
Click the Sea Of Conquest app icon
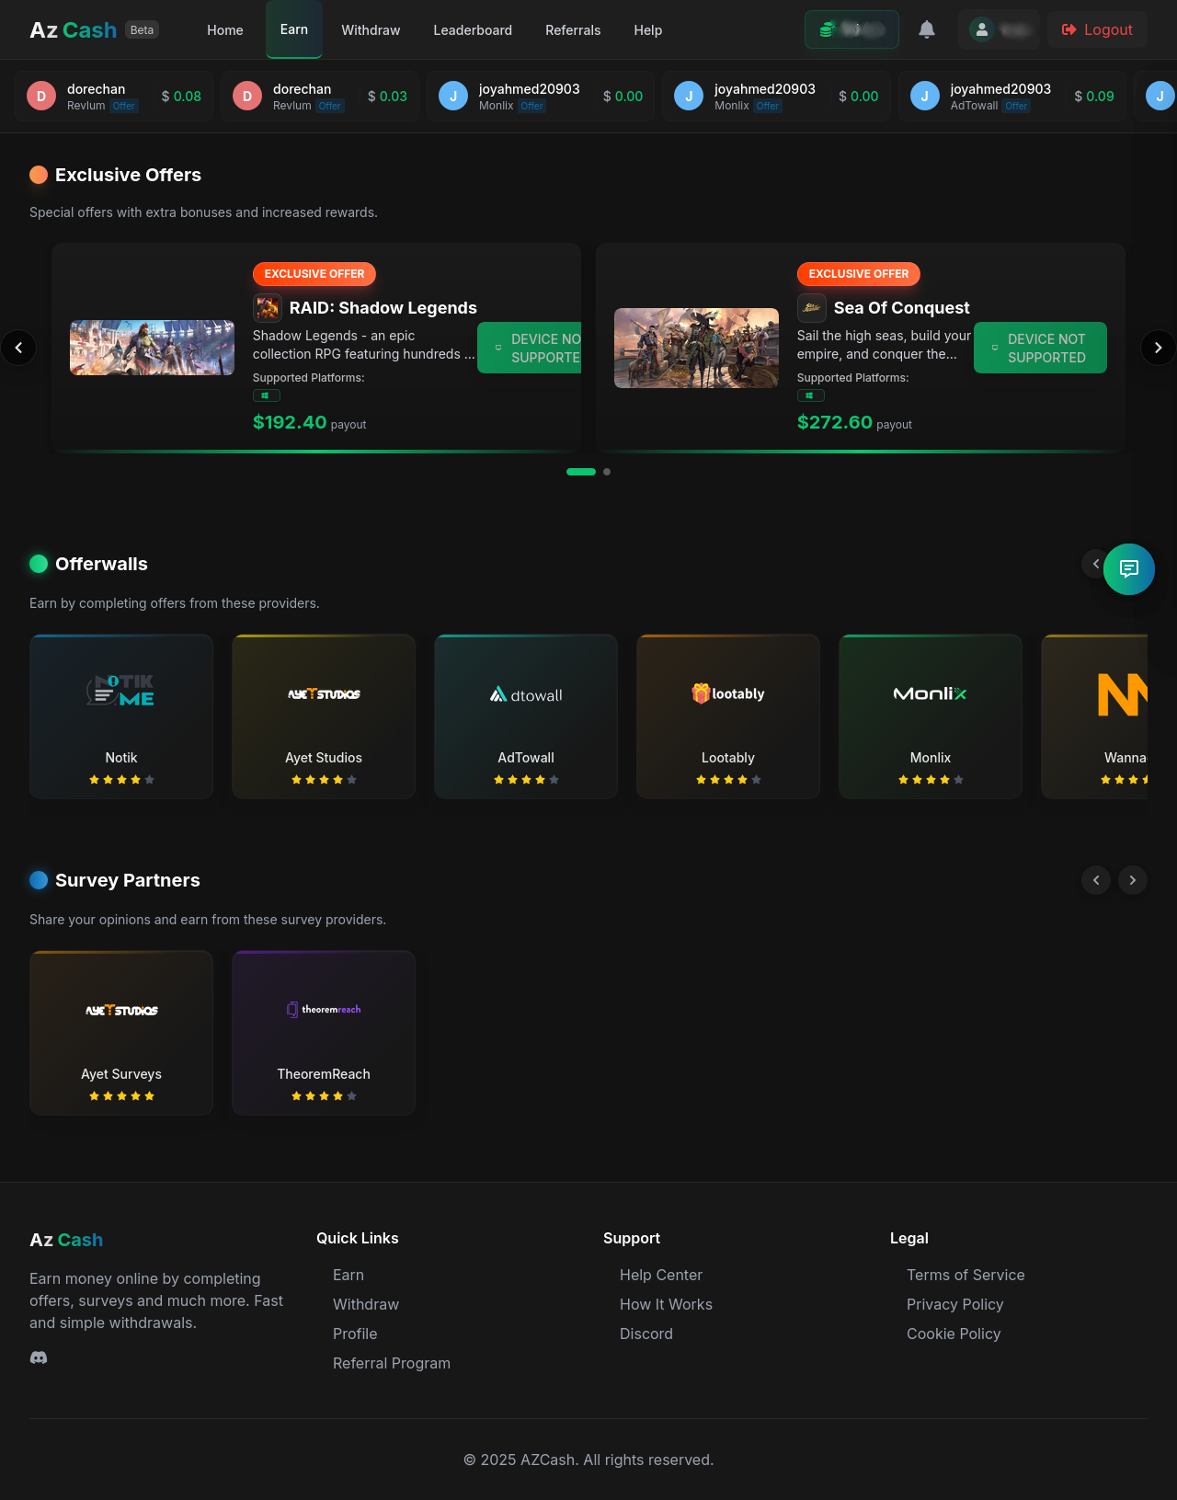(x=812, y=307)
